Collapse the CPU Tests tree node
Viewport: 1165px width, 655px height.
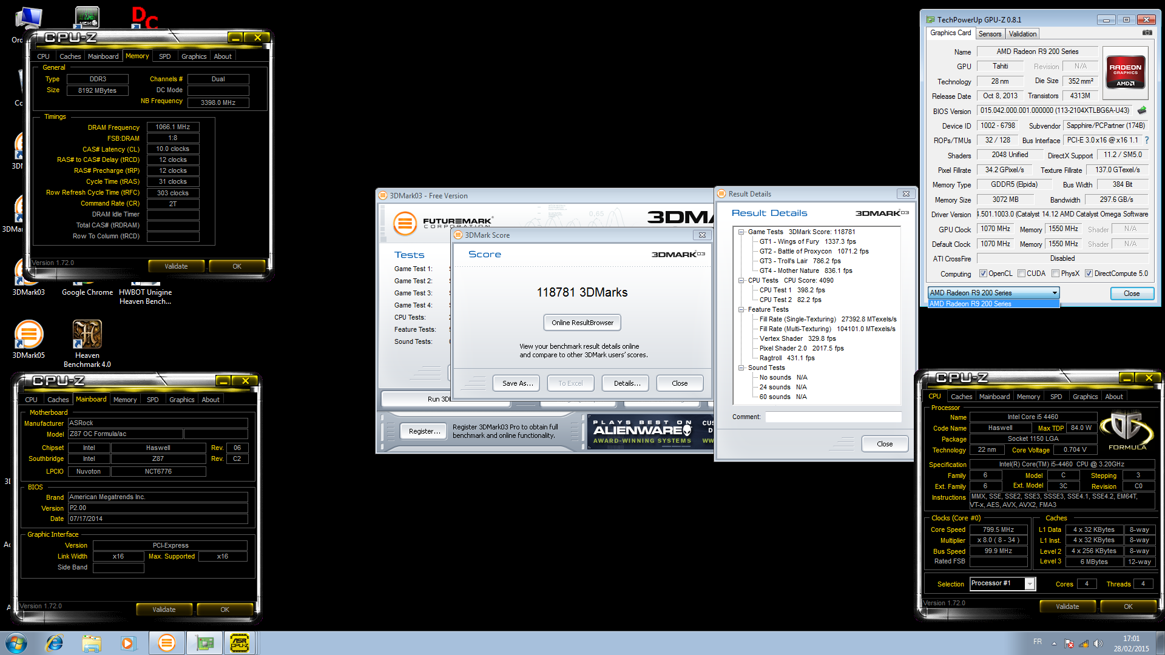click(x=741, y=280)
